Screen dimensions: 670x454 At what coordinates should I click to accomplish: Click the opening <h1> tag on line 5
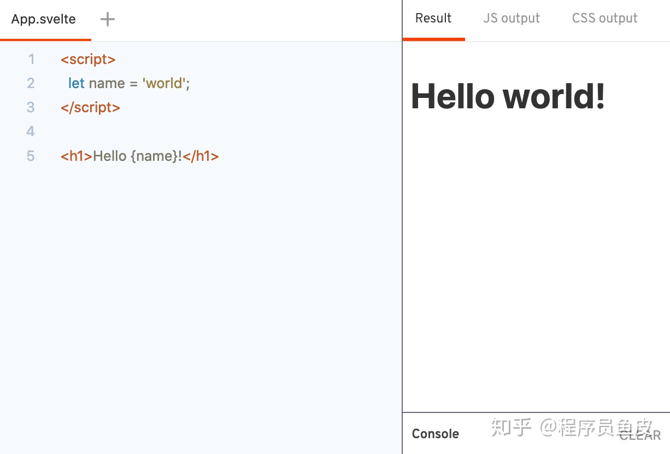pos(77,156)
